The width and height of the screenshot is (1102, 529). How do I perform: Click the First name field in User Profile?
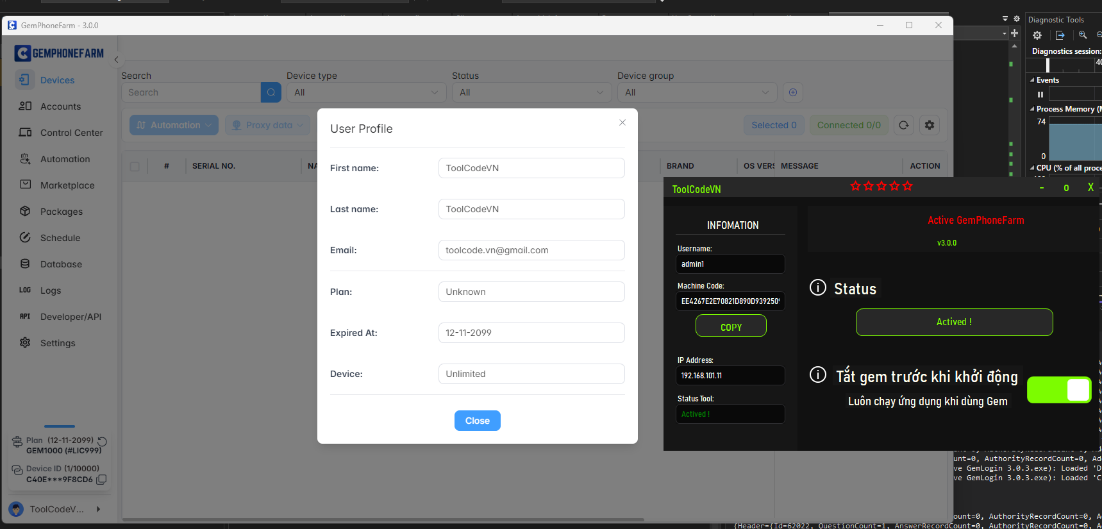tap(531, 168)
